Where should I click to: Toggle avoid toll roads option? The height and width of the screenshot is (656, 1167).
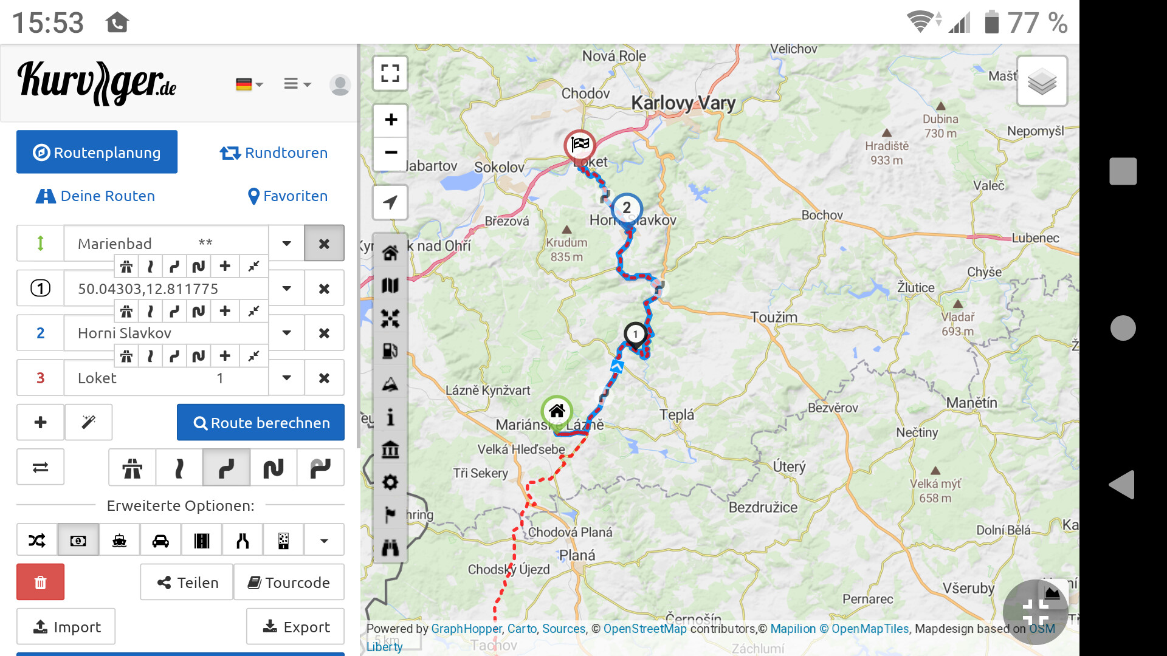pos(78,540)
